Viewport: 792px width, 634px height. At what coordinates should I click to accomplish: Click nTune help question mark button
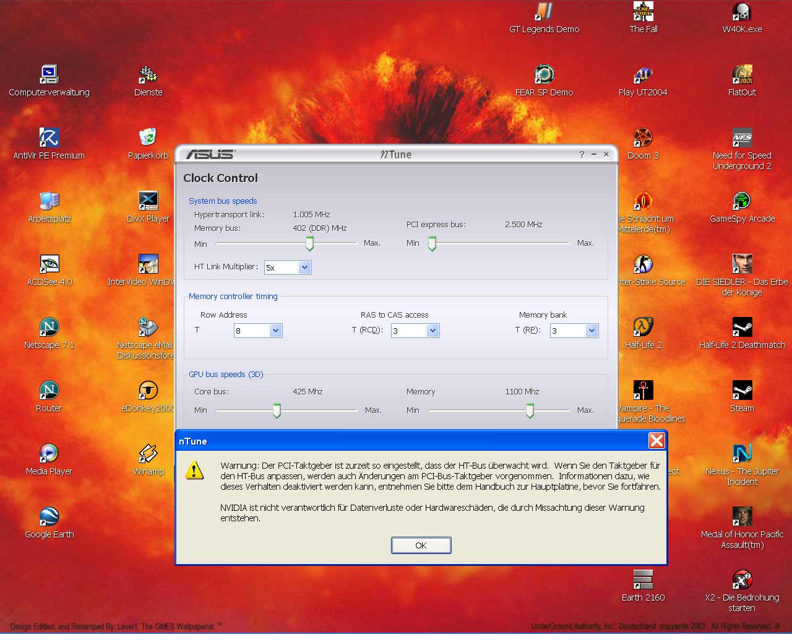pyautogui.click(x=582, y=154)
